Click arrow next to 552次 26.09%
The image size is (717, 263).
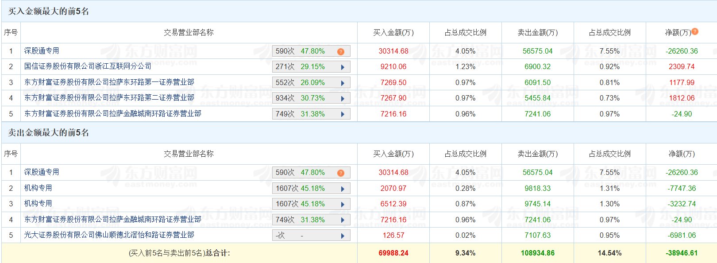pos(343,83)
